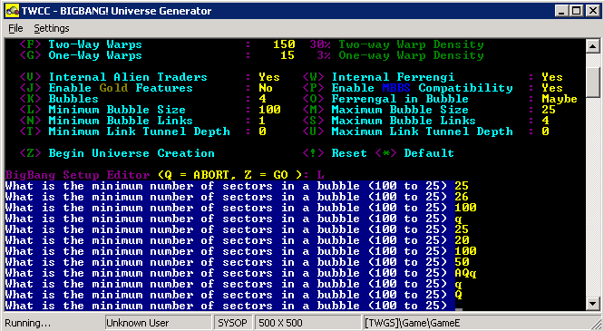Image resolution: width=604 pixels, height=331 pixels.
Task: Click the entered value 50
Action: (462, 262)
